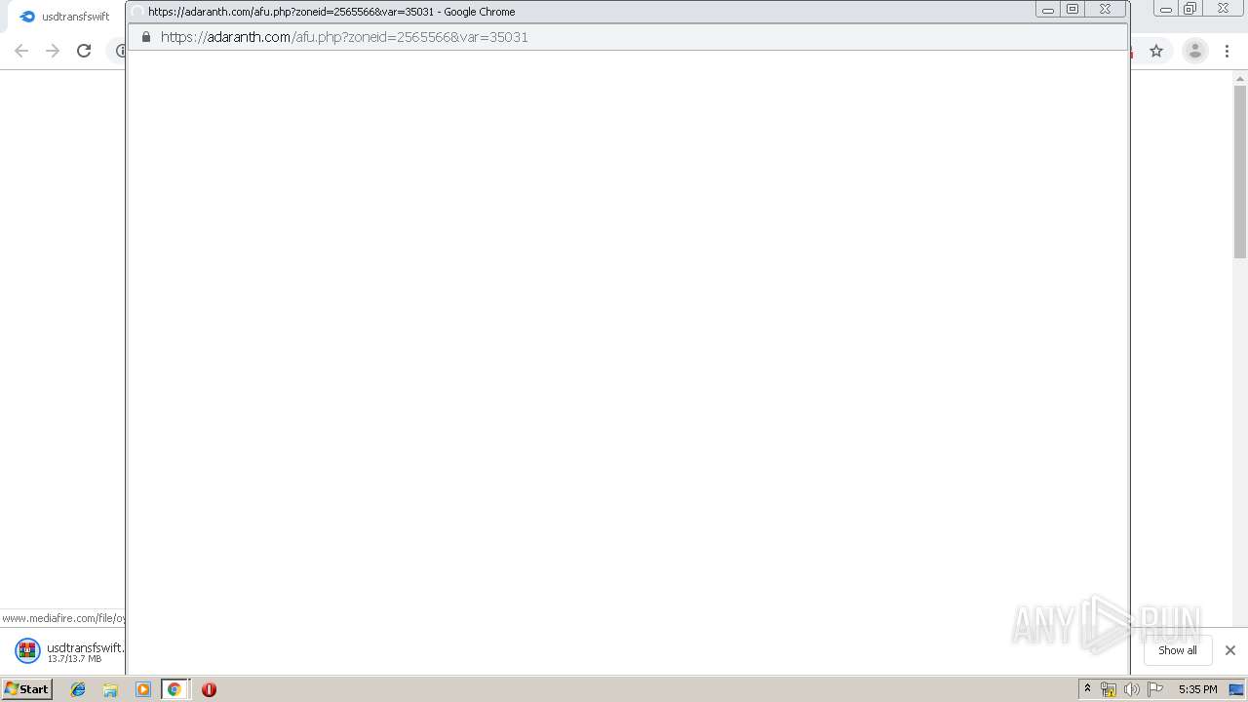Viewport: 1248px width, 702px height.
Task: Click the Show desktop button icon
Action: point(1236,689)
